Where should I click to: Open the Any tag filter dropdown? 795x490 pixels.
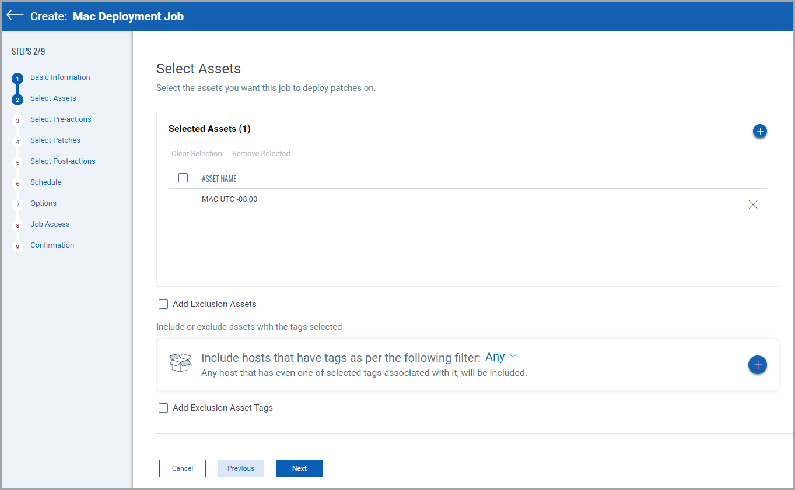[501, 357]
